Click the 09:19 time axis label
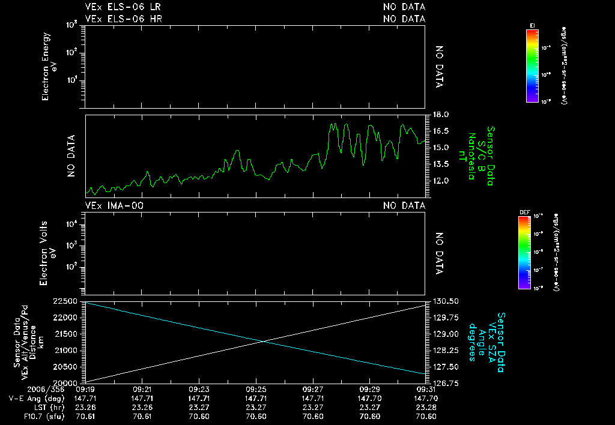Image resolution: width=615 pixels, height=425 pixels. [x=85, y=390]
